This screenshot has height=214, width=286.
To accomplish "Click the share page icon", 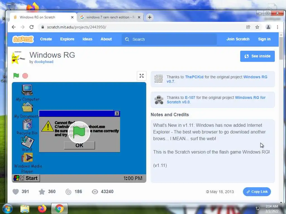I will coord(248,27).
